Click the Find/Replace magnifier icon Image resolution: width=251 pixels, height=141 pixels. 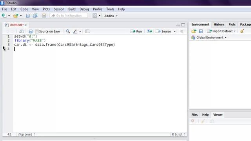[68, 31]
